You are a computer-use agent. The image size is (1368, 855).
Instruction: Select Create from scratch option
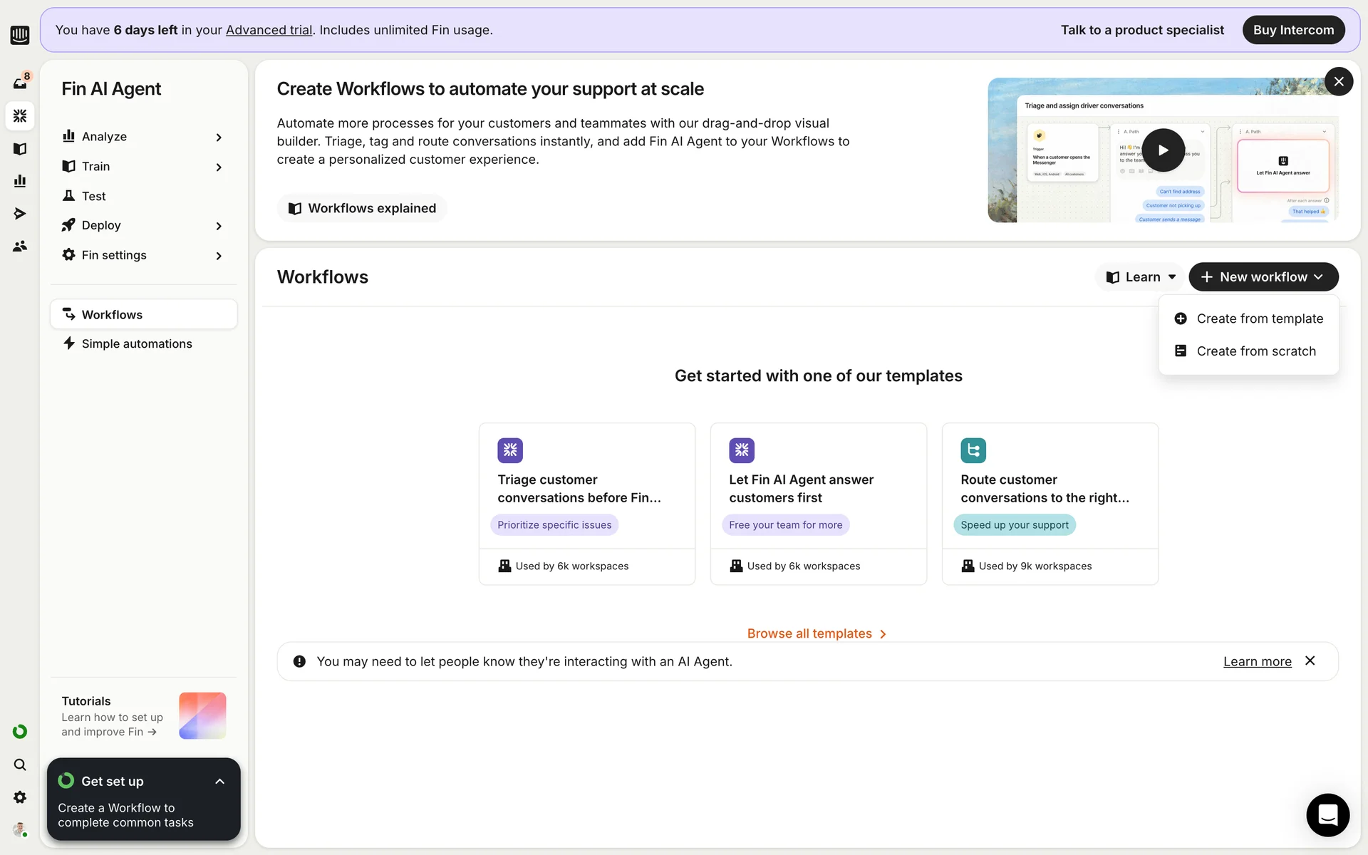(1255, 351)
